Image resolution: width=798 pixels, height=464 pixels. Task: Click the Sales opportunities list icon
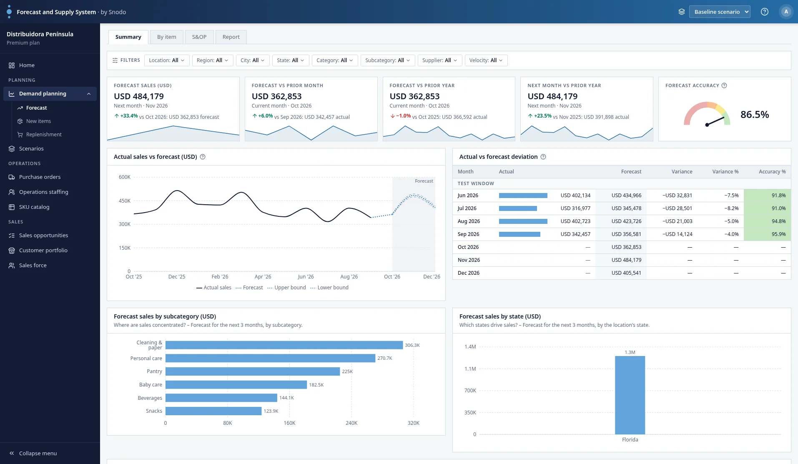click(x=12, y=236)
